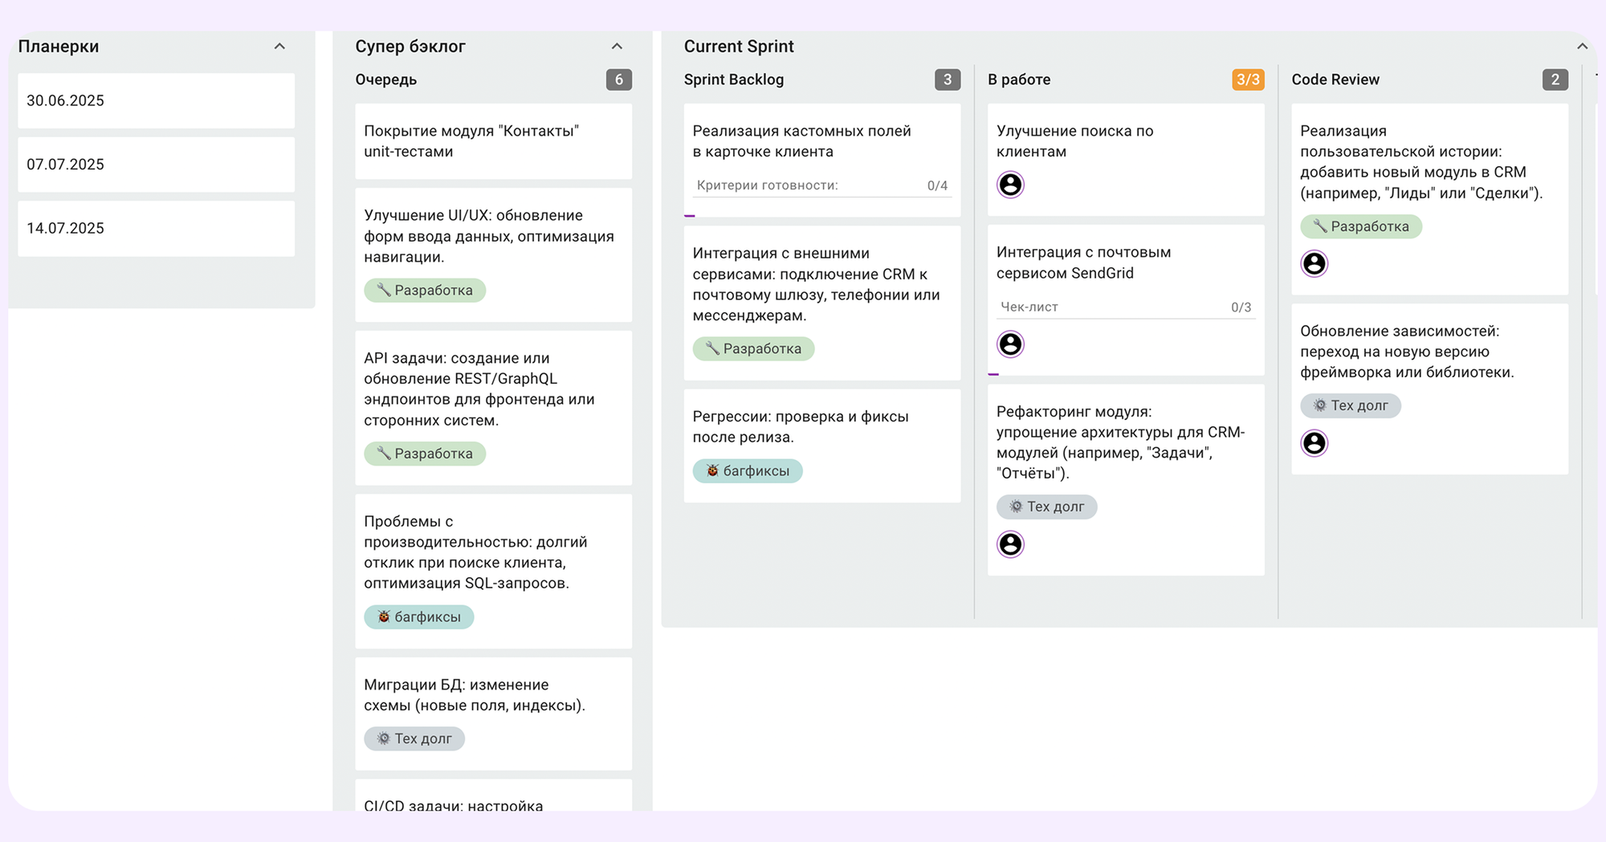Screen dimensions: 1606x842
Task: Collapse the Супер бэклог section
Action: tap(617, 47)
